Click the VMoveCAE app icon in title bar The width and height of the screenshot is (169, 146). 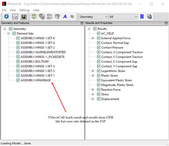(x=4, y=4)
